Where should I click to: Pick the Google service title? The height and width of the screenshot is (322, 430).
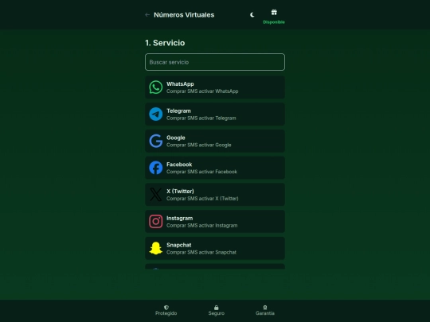176,138
